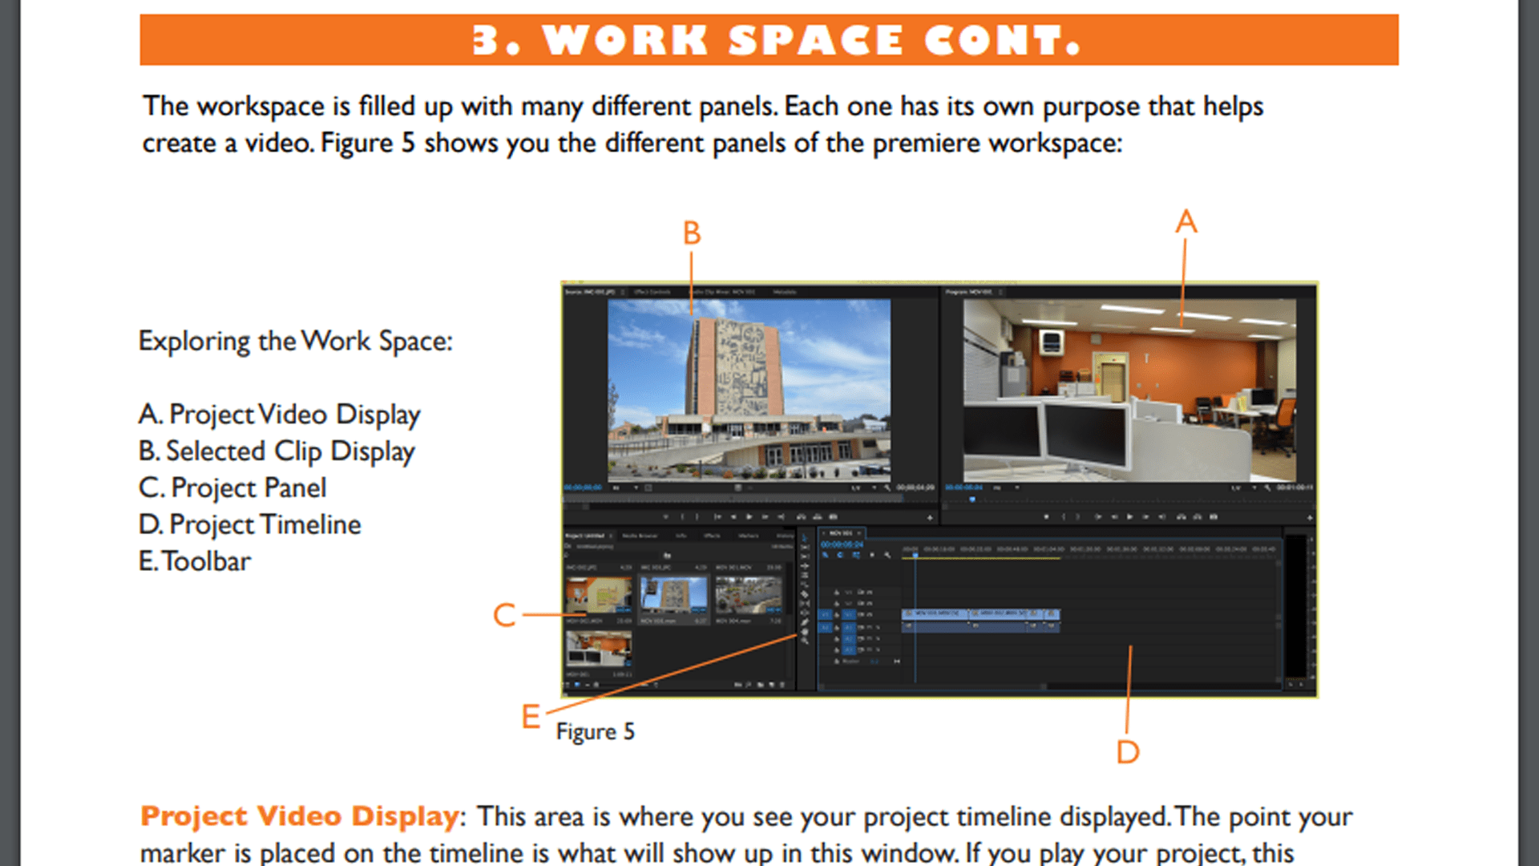Open the Program monitor panel menu
Screen dimensions: 1539x866
1000,292
